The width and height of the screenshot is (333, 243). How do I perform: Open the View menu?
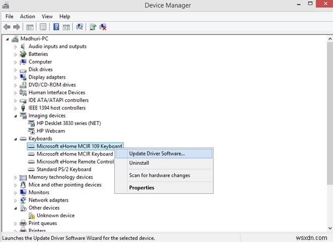pos(47,16)
